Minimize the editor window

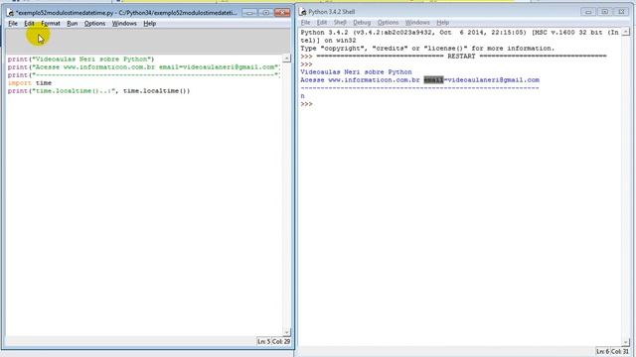249,13
